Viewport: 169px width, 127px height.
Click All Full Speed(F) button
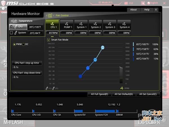[99, 94]
